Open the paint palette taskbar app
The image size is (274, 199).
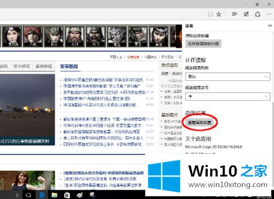pyautogui.click(x=79, y=195)
